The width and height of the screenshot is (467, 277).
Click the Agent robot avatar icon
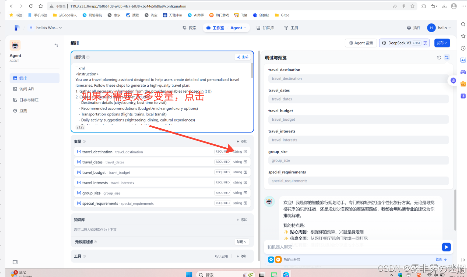pos(15,45)
